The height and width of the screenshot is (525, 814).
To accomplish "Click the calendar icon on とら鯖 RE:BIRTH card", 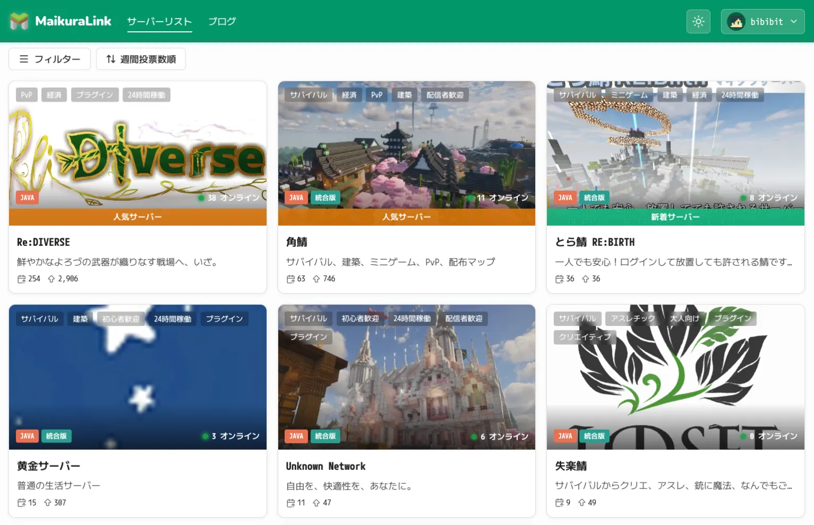I will tap(559, 279).
